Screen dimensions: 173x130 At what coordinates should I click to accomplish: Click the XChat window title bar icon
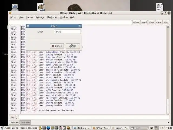point(10,13)
